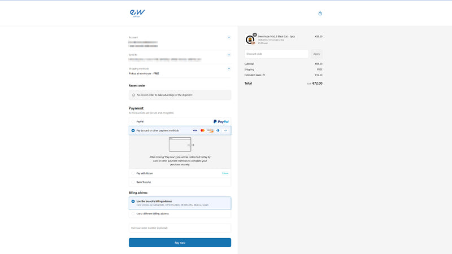The image size is (452, 254).
Task: Select Use a different billing address
Action: click(133, 214)
